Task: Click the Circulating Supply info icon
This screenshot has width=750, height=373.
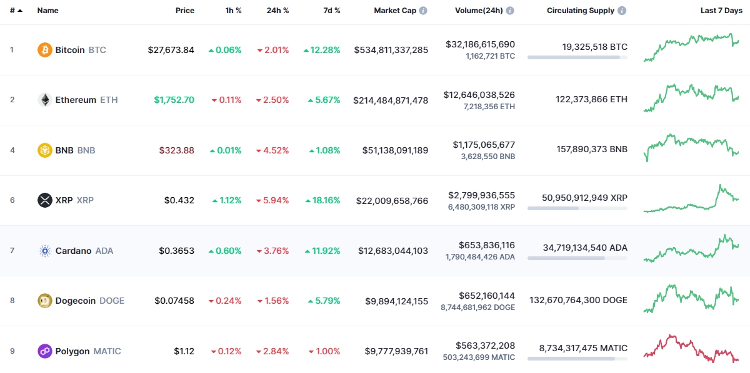Action: pos(622,11)
